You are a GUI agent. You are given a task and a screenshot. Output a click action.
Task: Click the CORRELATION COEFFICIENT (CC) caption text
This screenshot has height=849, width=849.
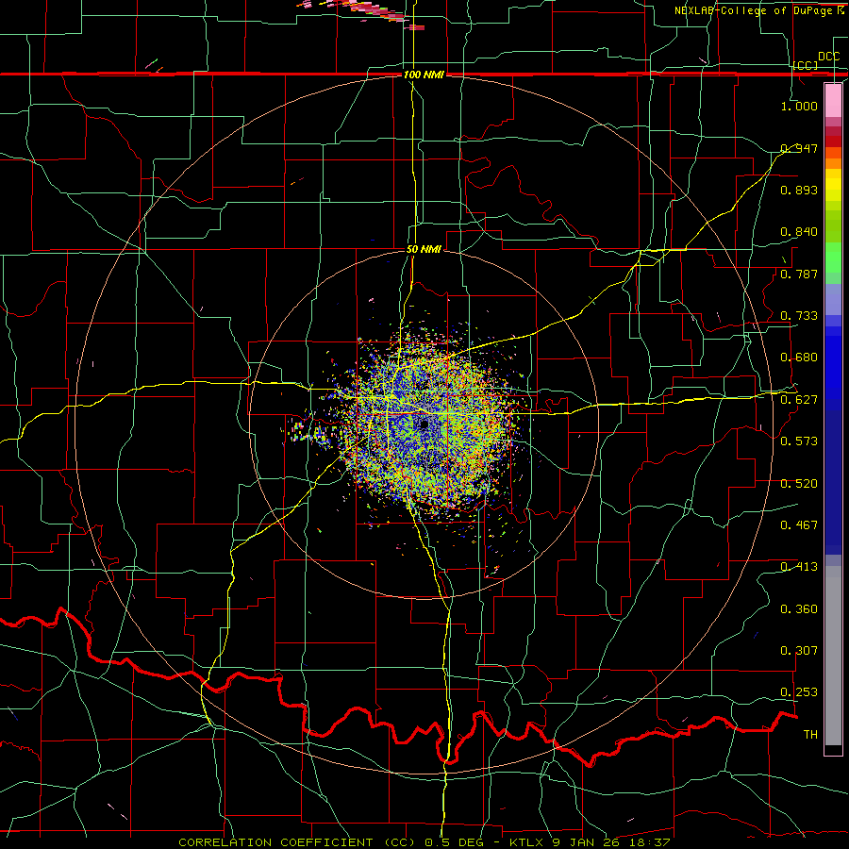297,842
